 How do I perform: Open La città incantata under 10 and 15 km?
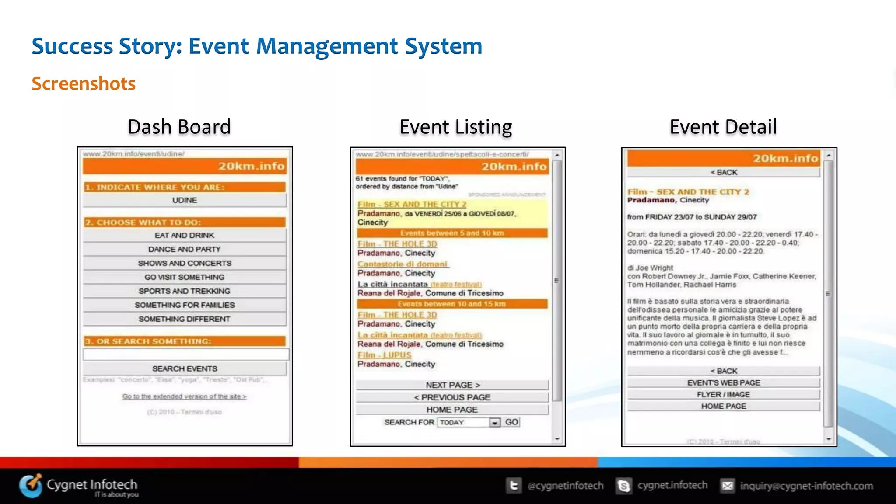tap(420, 335)
